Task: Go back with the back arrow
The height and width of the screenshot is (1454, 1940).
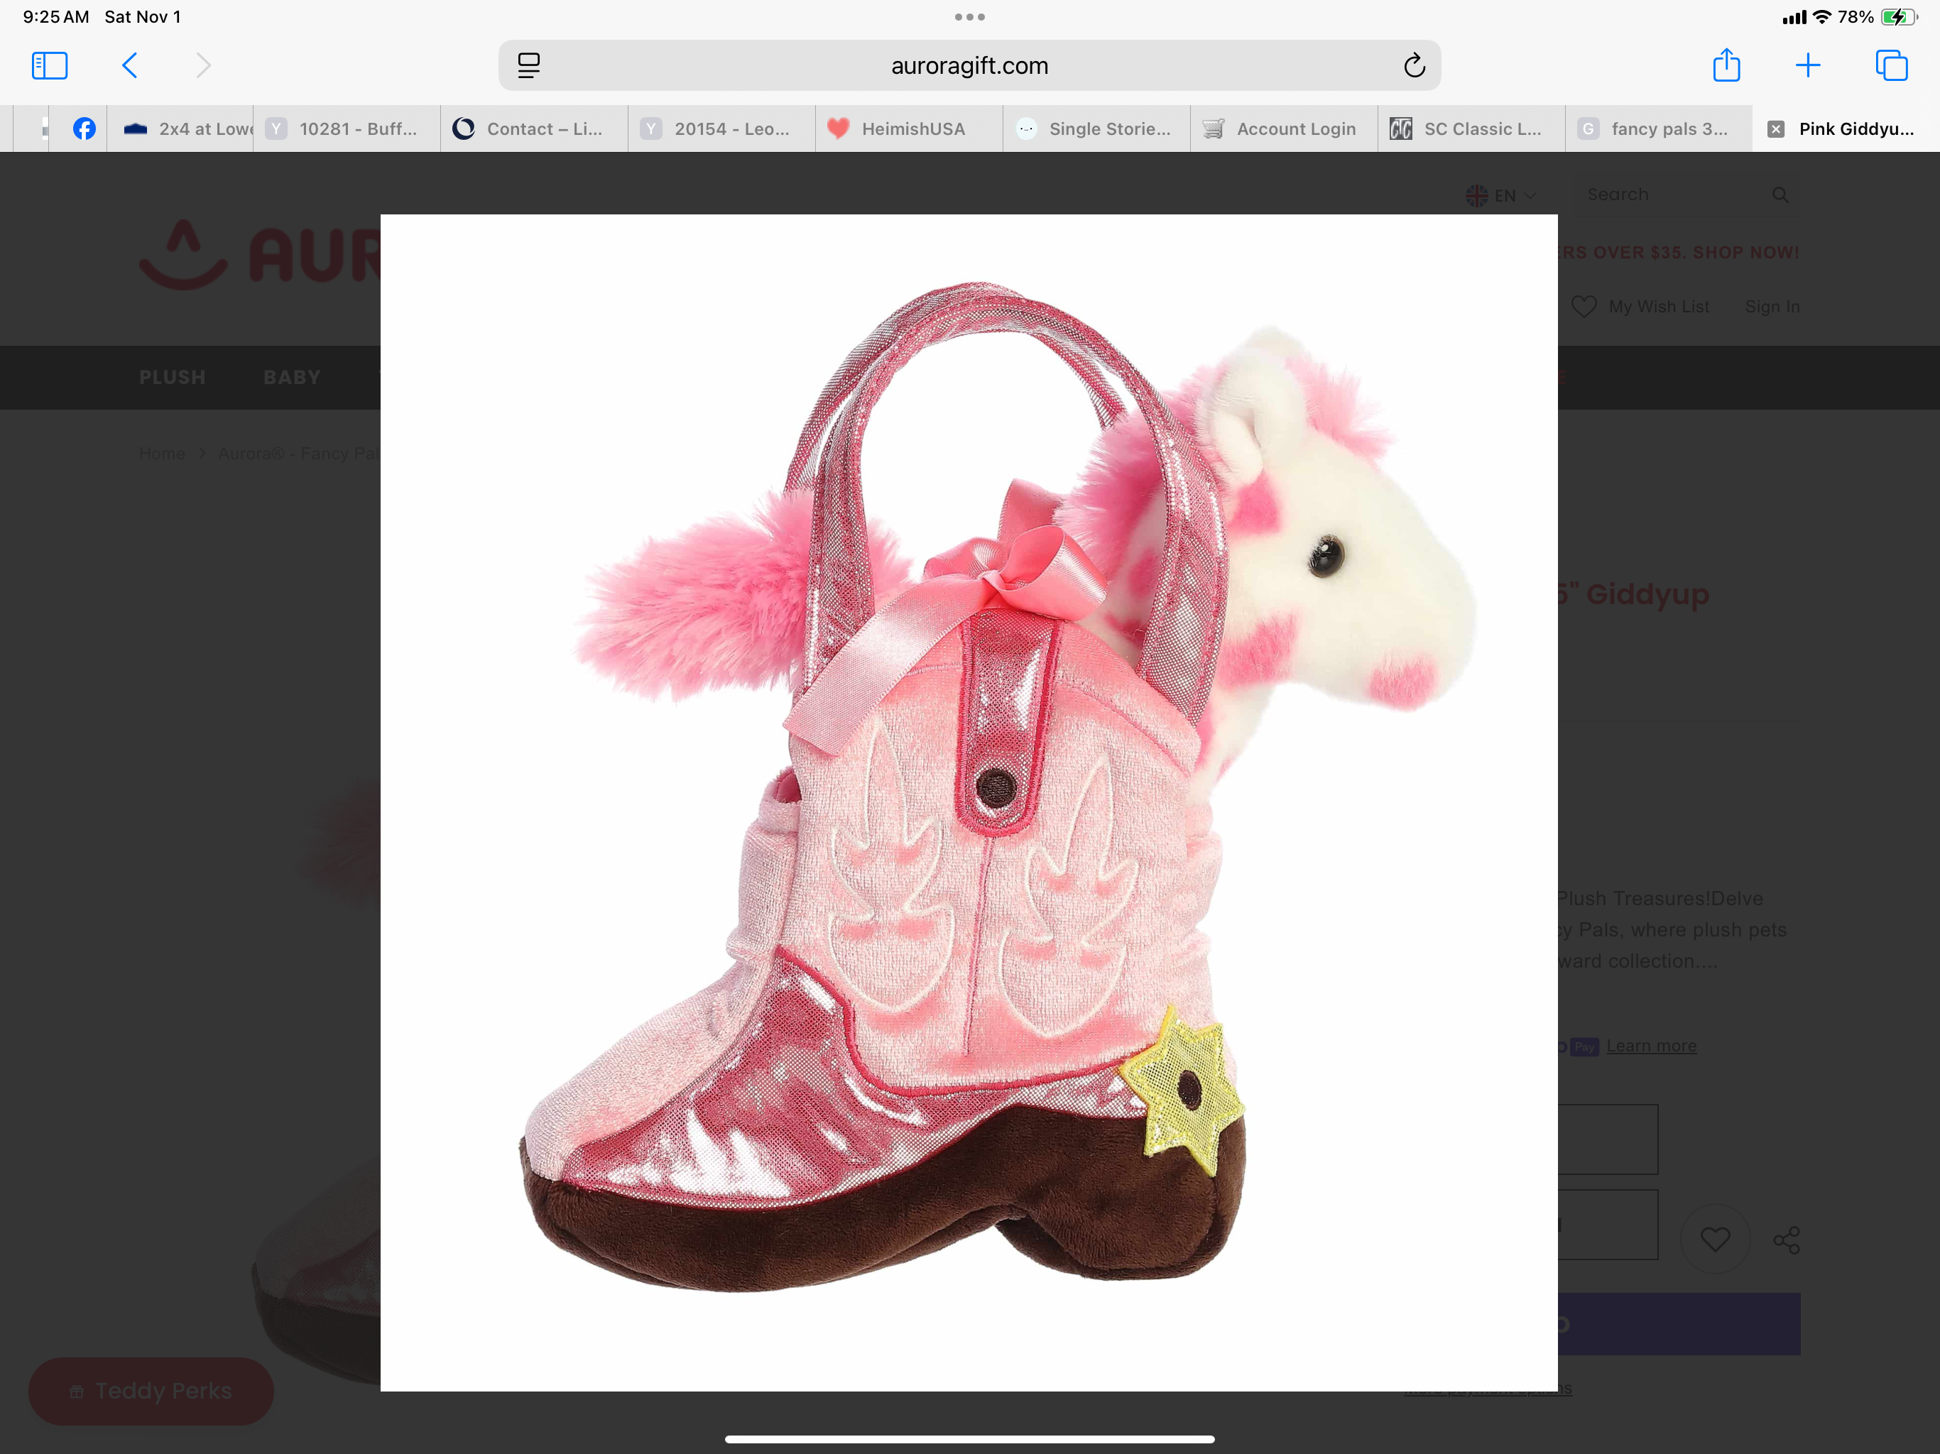Action: tap(130, 66)
